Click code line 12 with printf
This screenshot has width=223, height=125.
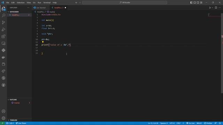[56, 45]
